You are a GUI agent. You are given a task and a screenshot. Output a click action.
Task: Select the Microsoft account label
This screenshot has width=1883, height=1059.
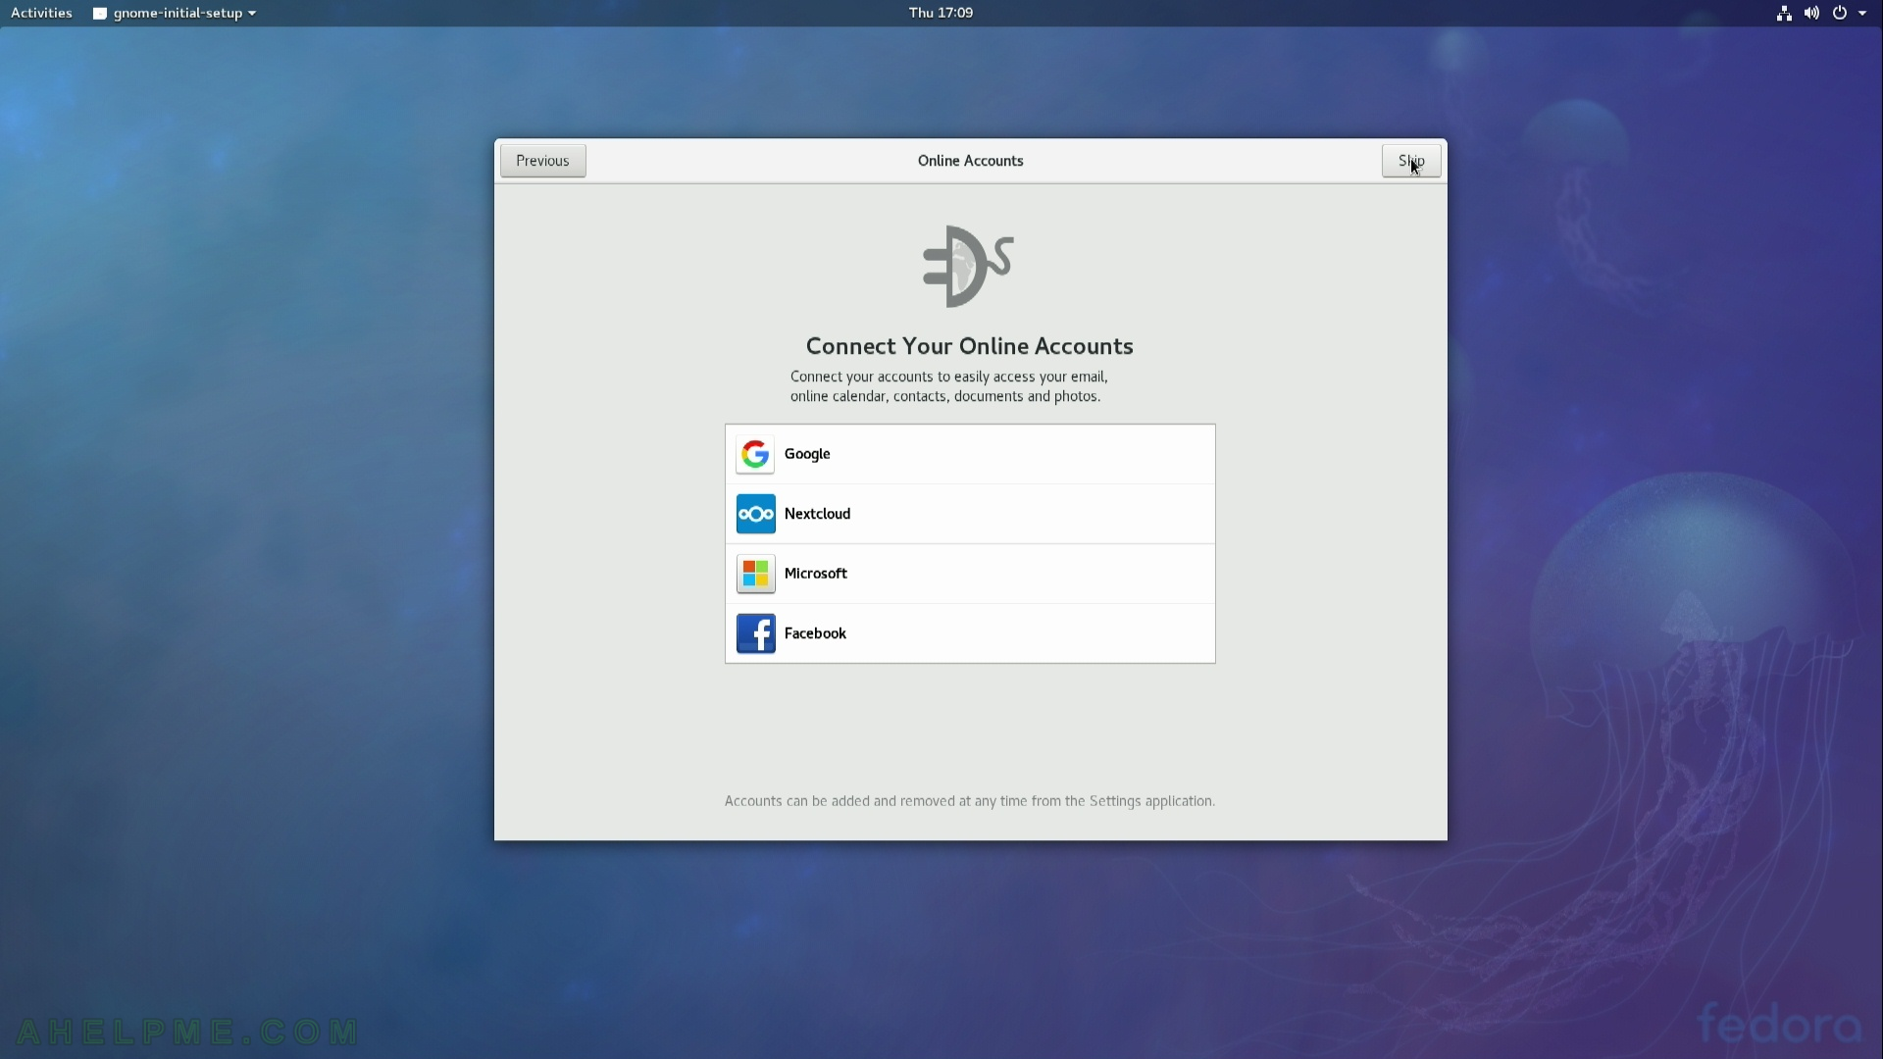[815, 574]
